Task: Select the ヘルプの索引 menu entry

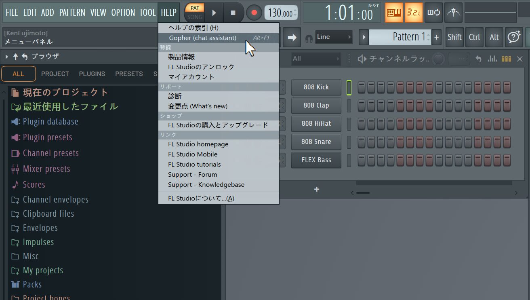Action: (219, 28)
